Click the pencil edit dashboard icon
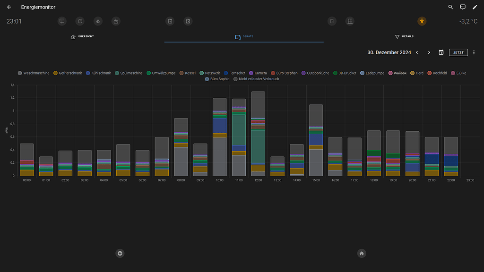The width and height of the screenshot is (484, 272). 475,7
